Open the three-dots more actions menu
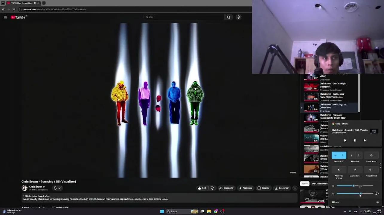The image size is (384, 215). tap(295, 188)
